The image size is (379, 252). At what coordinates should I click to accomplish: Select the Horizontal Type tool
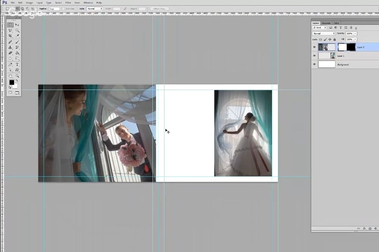(x=17, y=64)
